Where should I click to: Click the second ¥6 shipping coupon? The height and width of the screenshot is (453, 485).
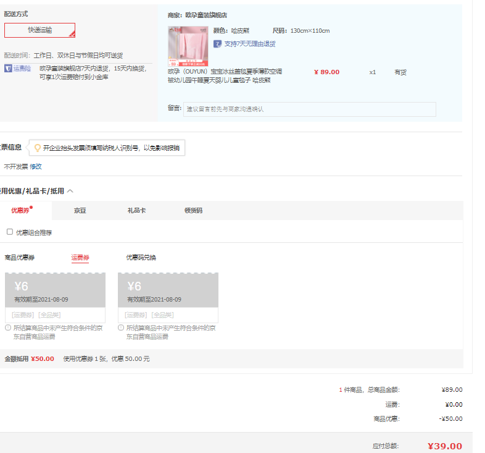click(168, 298)
